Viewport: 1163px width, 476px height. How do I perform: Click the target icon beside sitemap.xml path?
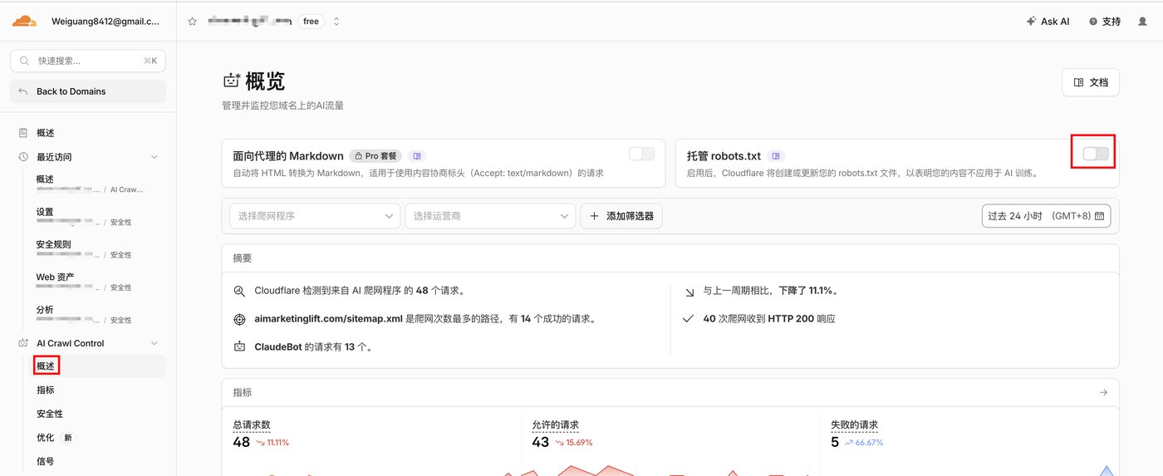pyautogui.click(x=239, y=319)
